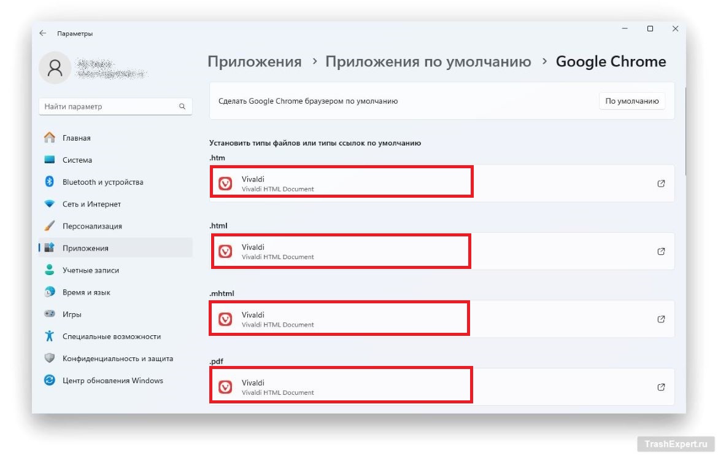Click the Vivaldi icon under .htm
The image size is (718, 455).
coord(225,183)
